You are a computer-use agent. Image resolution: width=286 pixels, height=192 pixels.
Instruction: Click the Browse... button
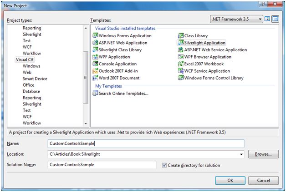coord(263,154)
